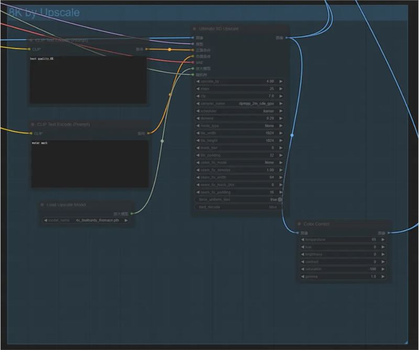The height and width of the screenshot is (350, 419).
Task: Increase the upscale_by value
Action: click(281, 81)
